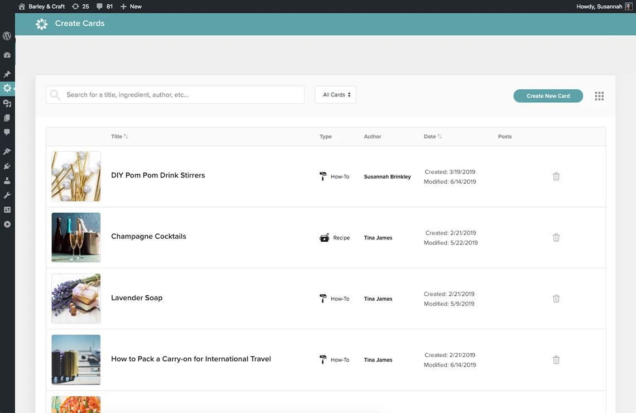Switch to grid view icon

(x=599, y=96)
